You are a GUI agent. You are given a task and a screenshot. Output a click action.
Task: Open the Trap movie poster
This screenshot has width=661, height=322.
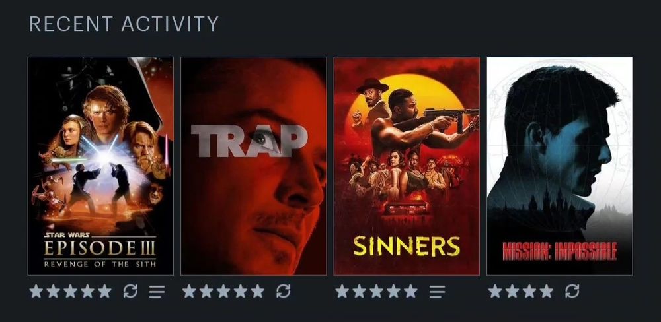(x=253, y=166)
